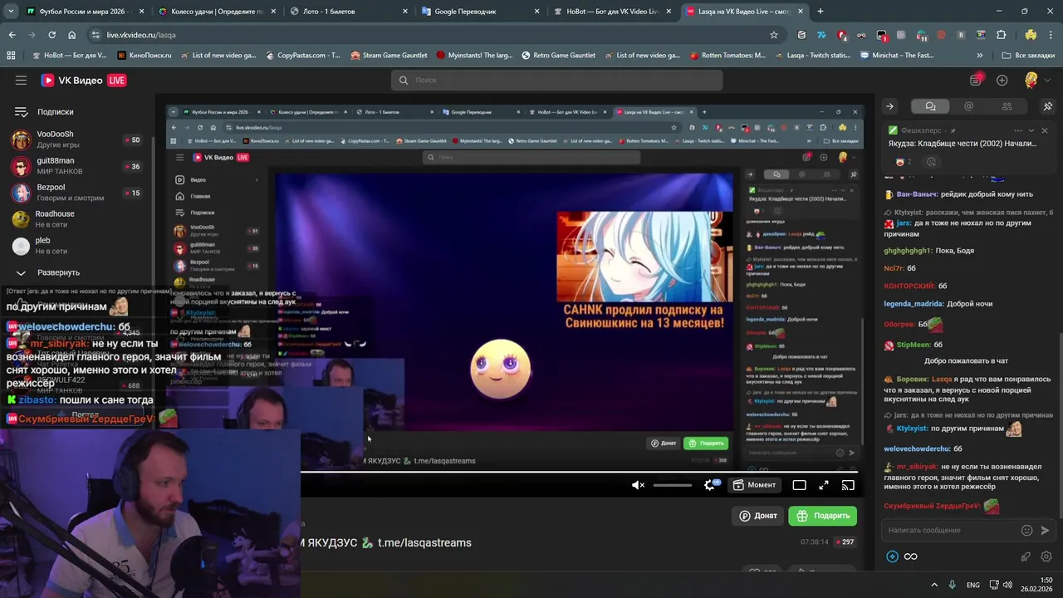
Task: Click the rocket icon under chat
Action: 1026,556
